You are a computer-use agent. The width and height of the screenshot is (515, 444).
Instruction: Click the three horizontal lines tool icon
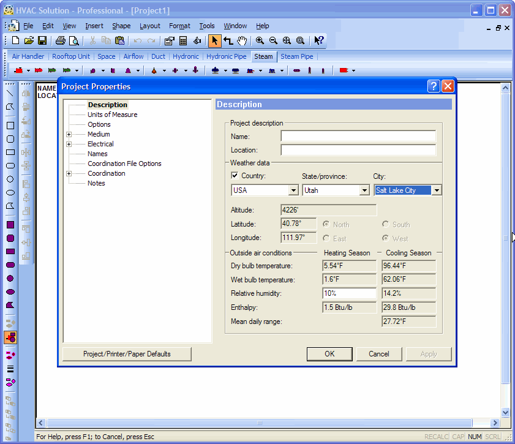pyautogui.click(x=10, y=369)
